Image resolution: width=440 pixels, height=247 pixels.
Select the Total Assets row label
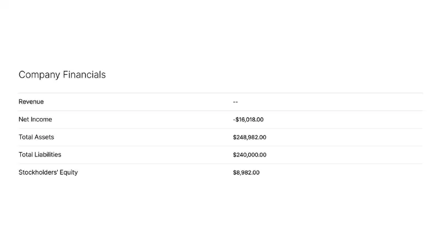click(x=36, y=137)
